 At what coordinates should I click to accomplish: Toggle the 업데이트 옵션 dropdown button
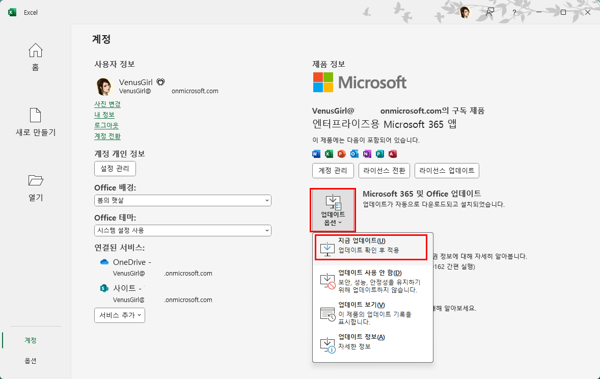(x=333, y=210)
